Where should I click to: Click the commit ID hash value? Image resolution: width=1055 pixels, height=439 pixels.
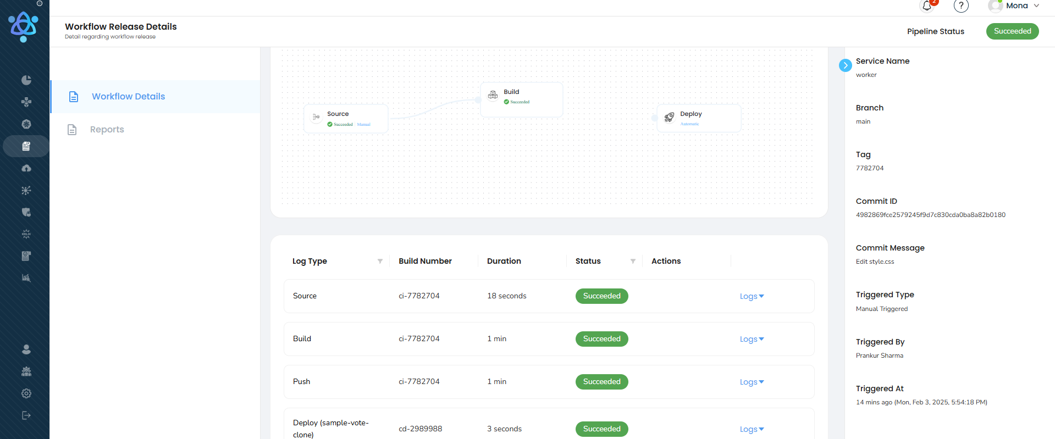coord(930,215)
